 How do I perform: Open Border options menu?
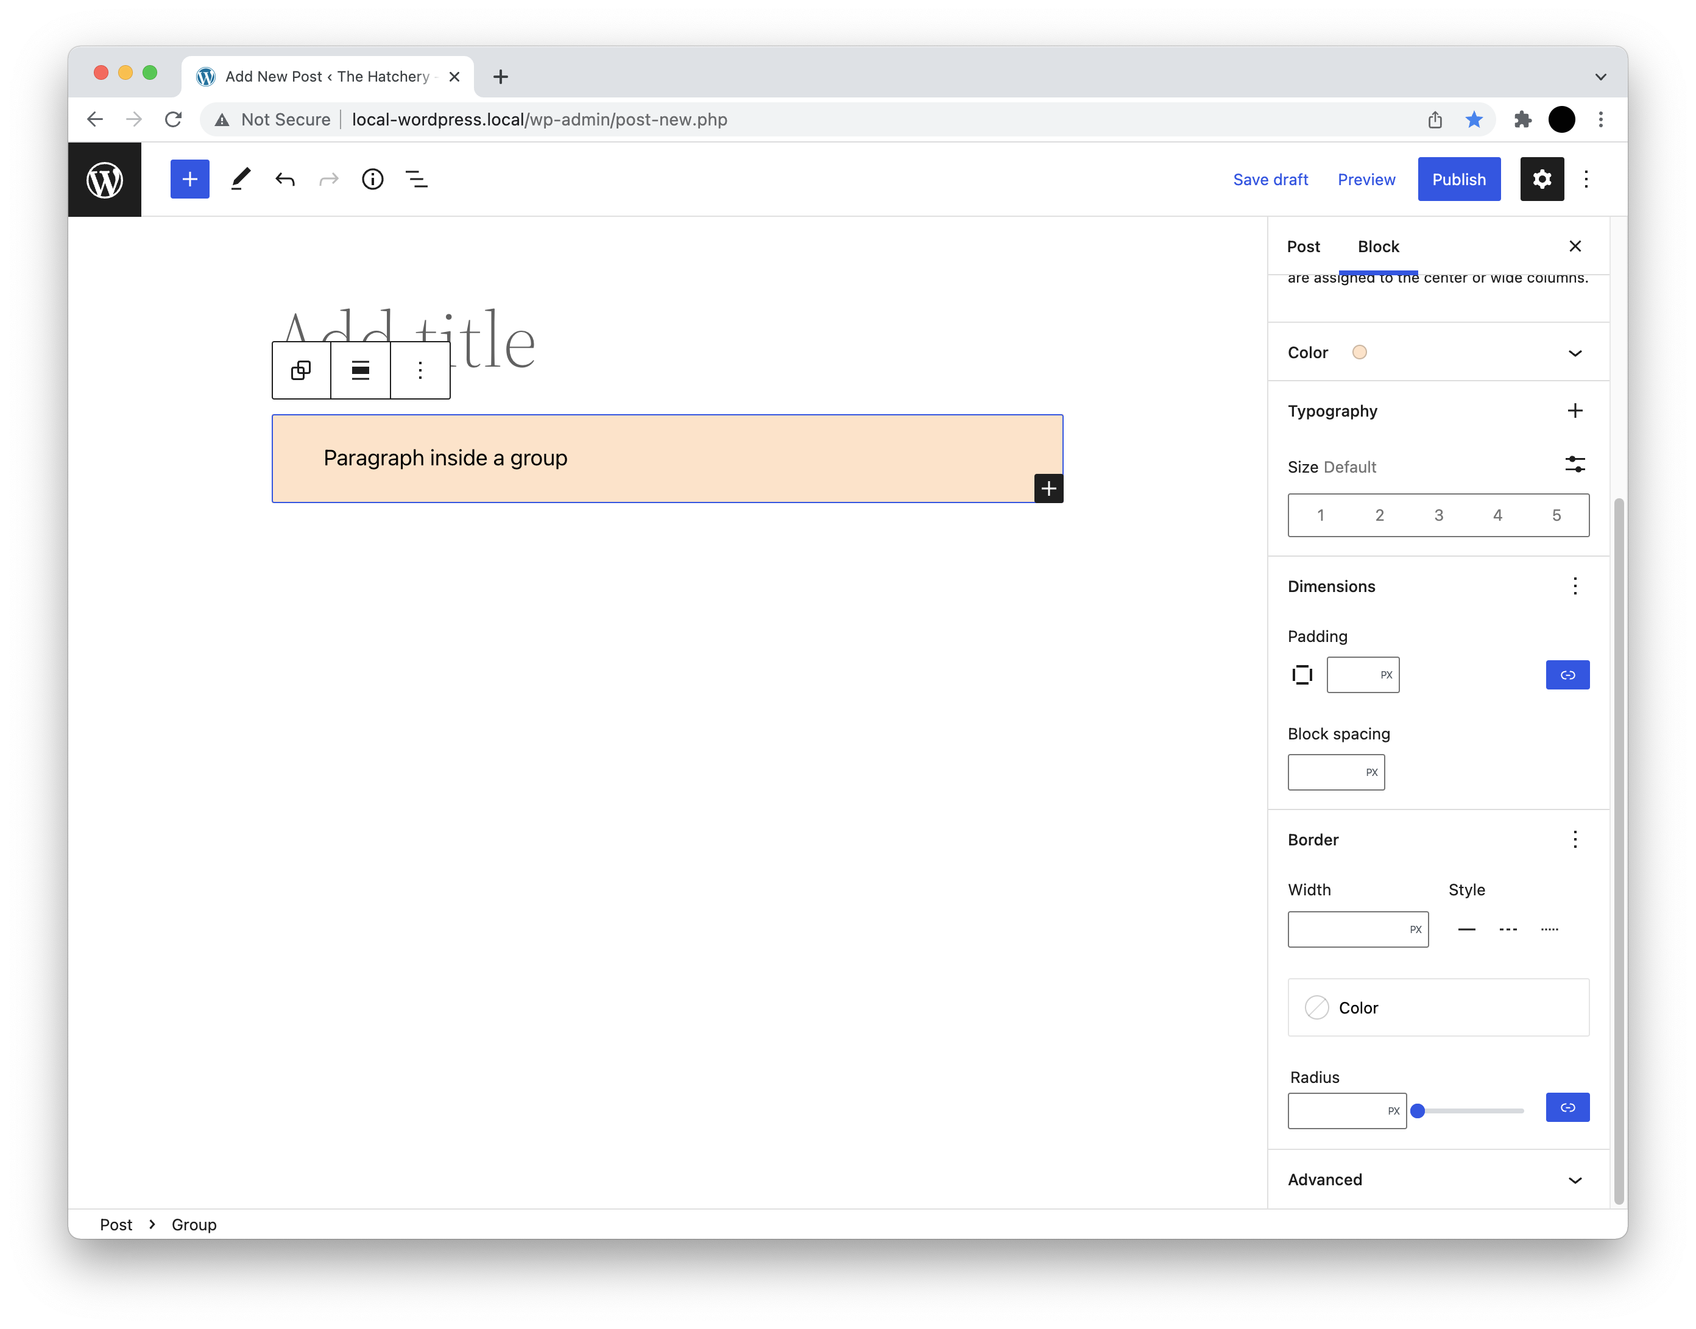[1575, 839]
